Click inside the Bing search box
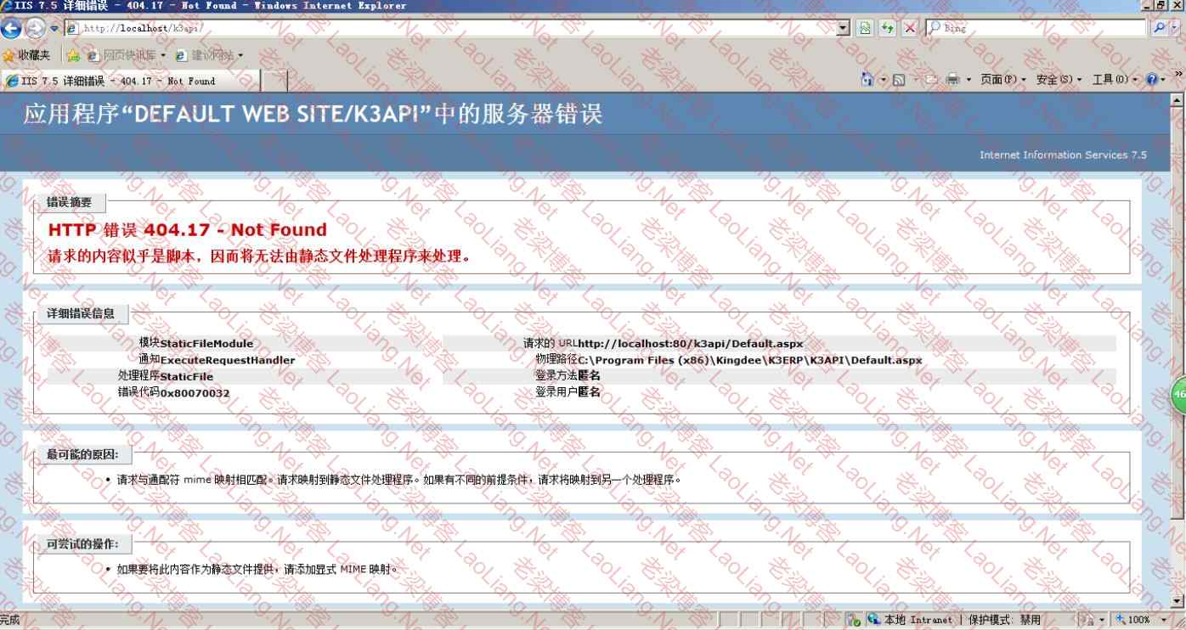 (1036, 28)
